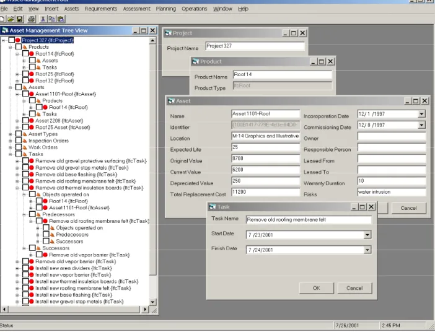The height and width of the screenshot is (332, 435).
Task: Check the box next to Work Orders
Action: (x=19, y=147)
